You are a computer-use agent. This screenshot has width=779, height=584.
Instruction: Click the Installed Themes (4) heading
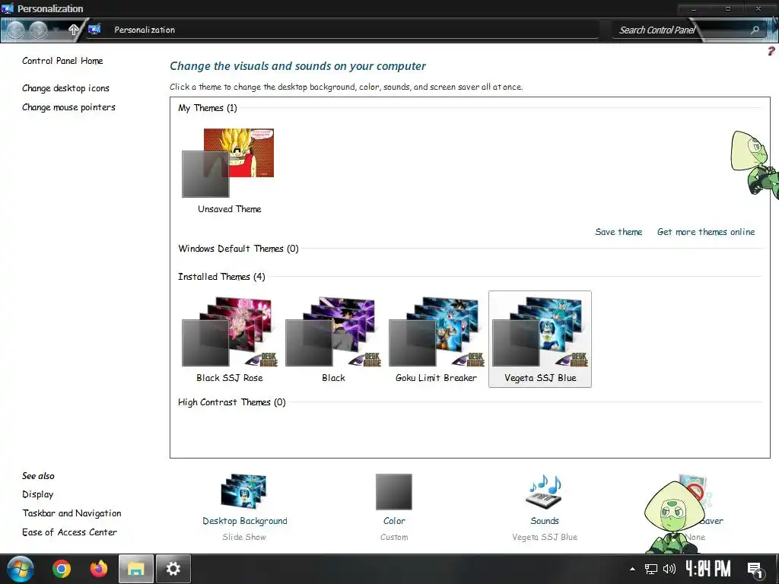[x=221, y=277]
